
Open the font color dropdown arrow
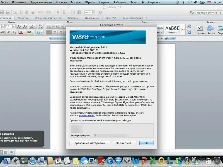[25, 32]
